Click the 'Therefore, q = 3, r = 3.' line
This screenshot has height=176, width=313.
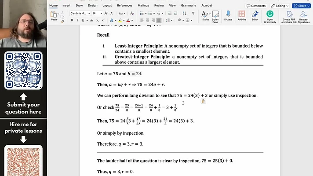click(120, 144)
